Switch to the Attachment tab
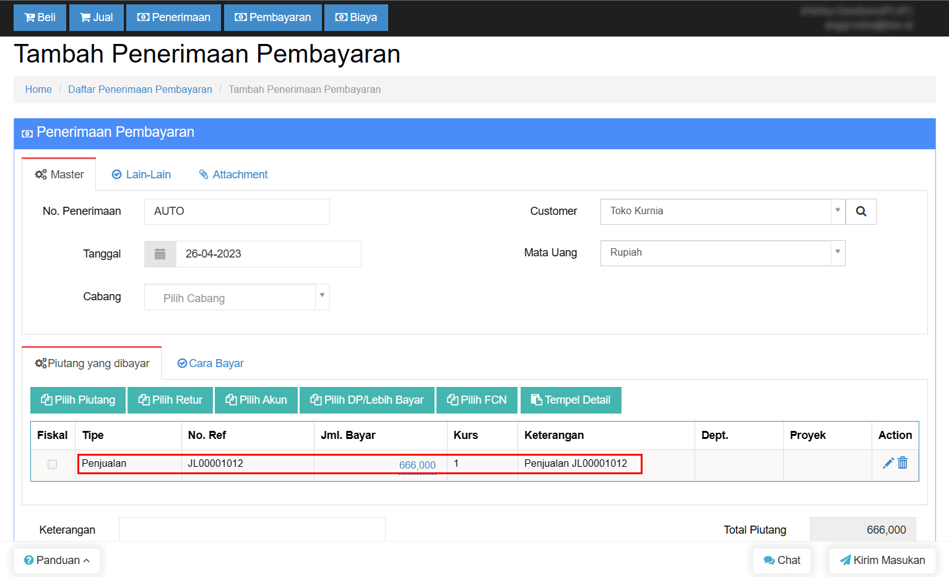 [x=233, y=175]
